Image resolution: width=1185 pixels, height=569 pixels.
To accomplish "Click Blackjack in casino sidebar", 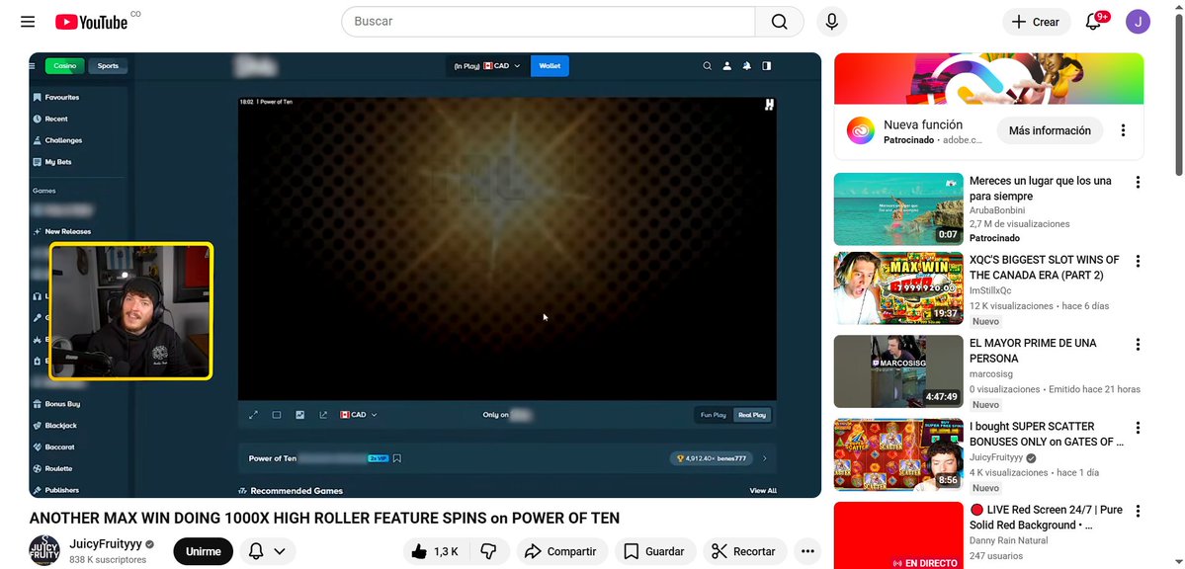I will pos(55,426).
